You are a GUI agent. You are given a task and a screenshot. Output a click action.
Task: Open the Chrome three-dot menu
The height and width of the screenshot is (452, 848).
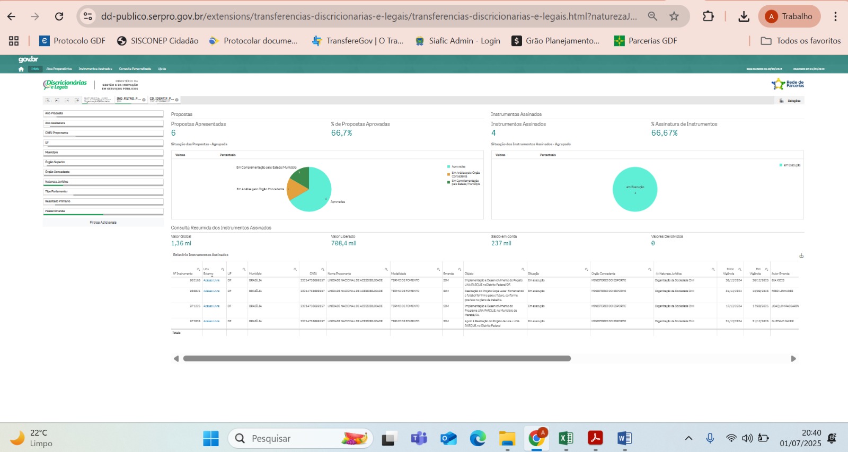tap(835, 16)
